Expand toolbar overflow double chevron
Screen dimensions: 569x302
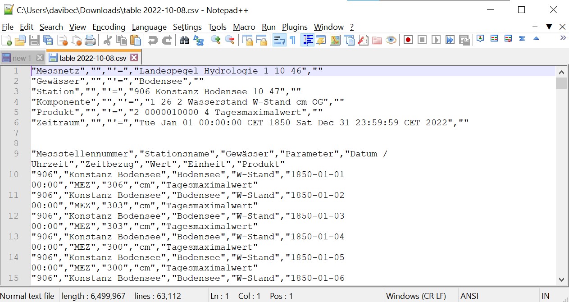[563, 38]
